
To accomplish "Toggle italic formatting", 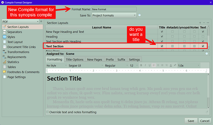I will (145, 65).
